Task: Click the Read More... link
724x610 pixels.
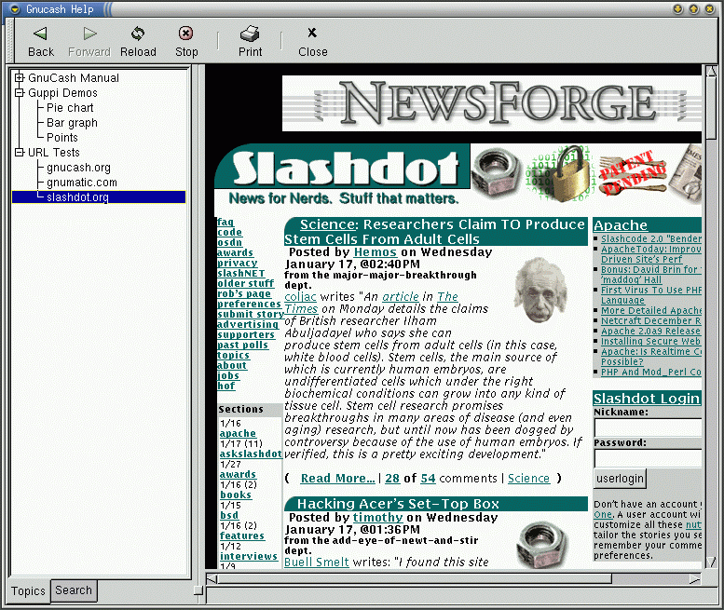Action: click(337, 479)
